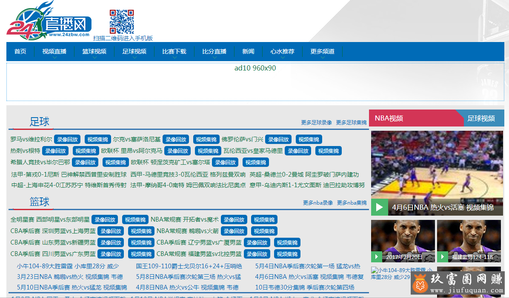Click 录像回放 for 热刺vs根特
This screenshot has height=298, width=509.
pos(55,151)
